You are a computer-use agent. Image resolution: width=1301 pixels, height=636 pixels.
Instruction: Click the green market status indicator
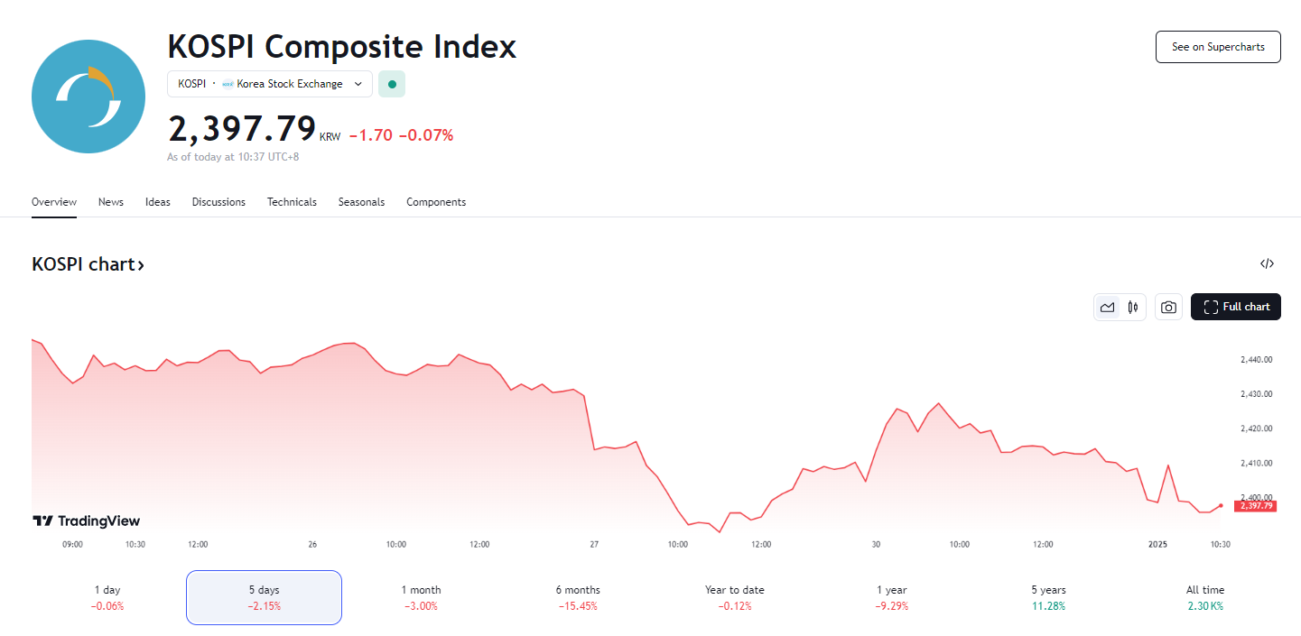click(x=392, y=84)
